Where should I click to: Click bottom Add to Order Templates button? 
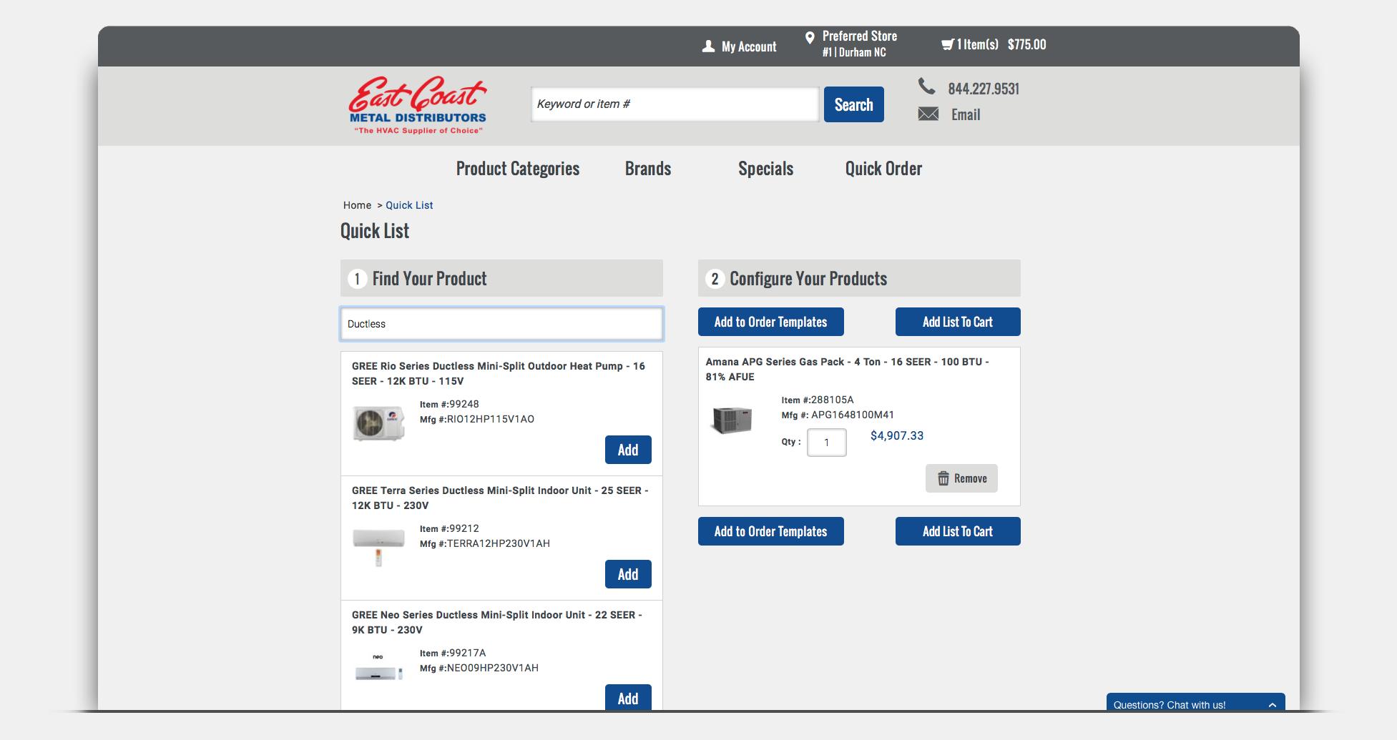point(770,531)
